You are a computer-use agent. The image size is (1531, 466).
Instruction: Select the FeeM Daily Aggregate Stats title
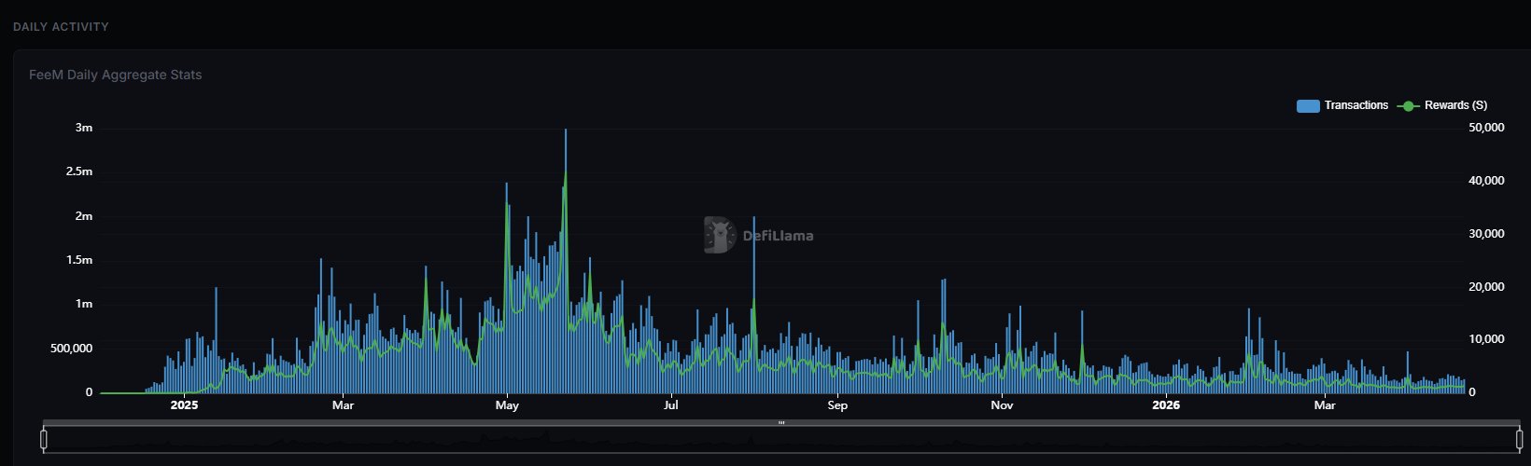(116, 75)
